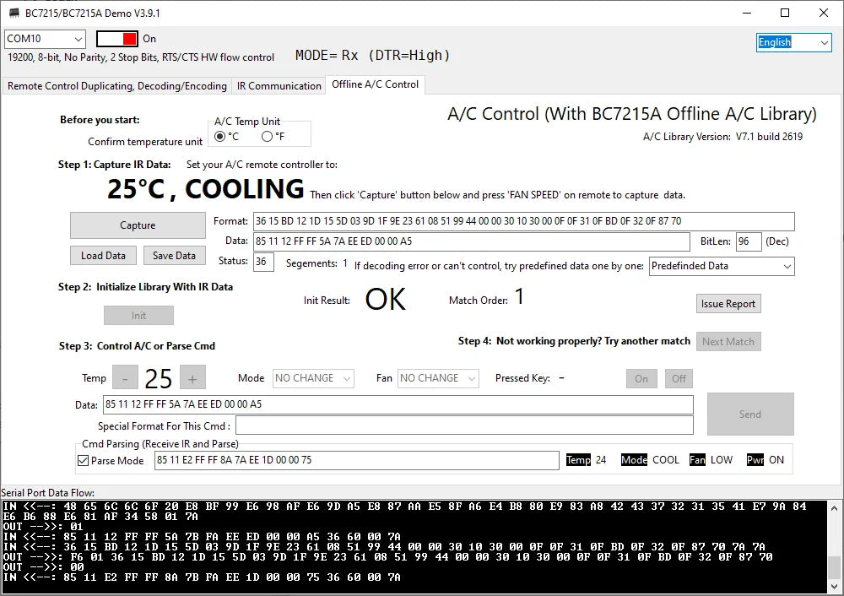The height and width of the screenshot is (596, 844).
Task: Click the A/C Library Version text
Action: [722, 137]
